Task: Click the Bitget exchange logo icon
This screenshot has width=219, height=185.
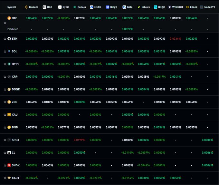Action: point(156,7)
